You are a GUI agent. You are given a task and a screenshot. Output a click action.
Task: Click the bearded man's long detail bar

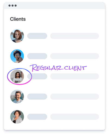(x=74, y=97)
